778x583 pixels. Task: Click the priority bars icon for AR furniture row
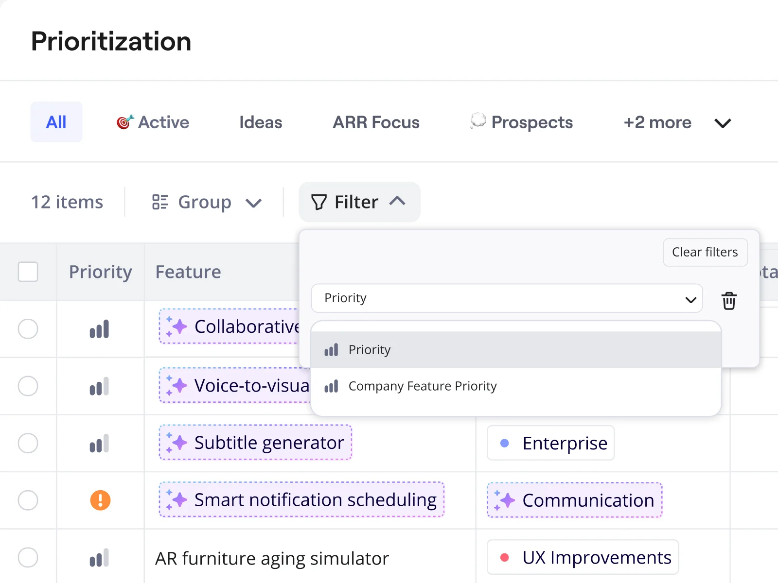(x=99, y=558)
